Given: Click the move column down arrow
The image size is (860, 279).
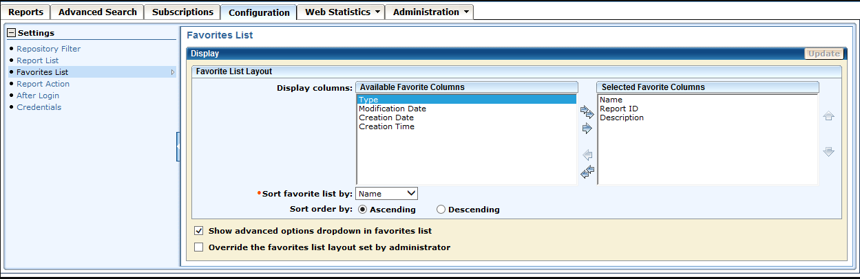Looking at the screenshot, I should pyautogui.click(x=829, y=152).
